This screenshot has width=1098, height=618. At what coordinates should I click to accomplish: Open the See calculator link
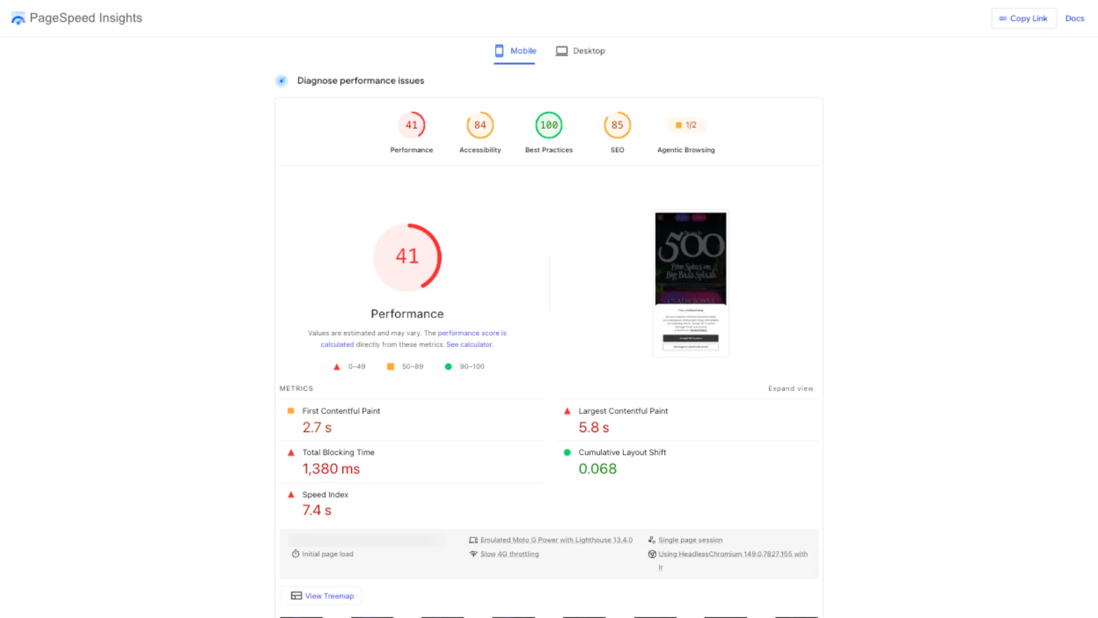click(469, 344)
